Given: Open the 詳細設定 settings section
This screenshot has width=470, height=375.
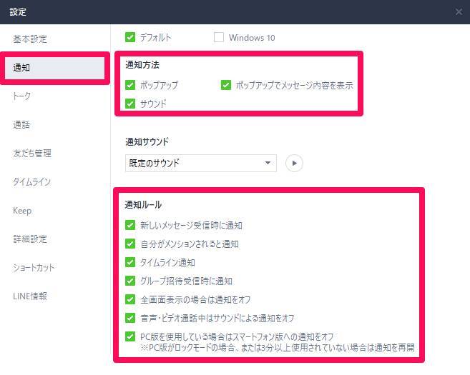Looking at the screenshot, I should 30,239.
